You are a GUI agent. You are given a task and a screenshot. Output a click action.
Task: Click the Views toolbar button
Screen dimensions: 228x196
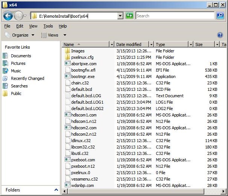coord(50,35)
